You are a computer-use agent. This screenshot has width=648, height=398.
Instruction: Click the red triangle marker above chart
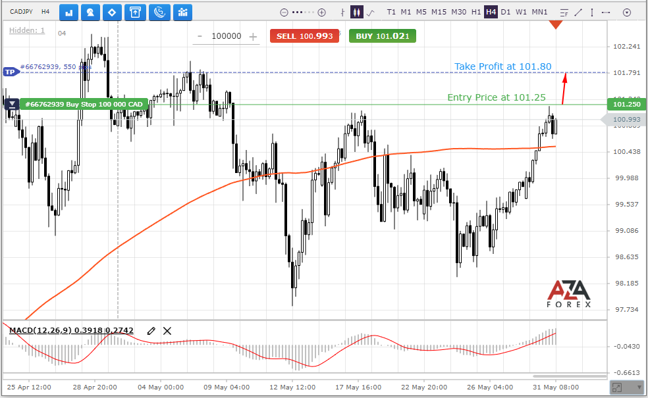point(556,25)
